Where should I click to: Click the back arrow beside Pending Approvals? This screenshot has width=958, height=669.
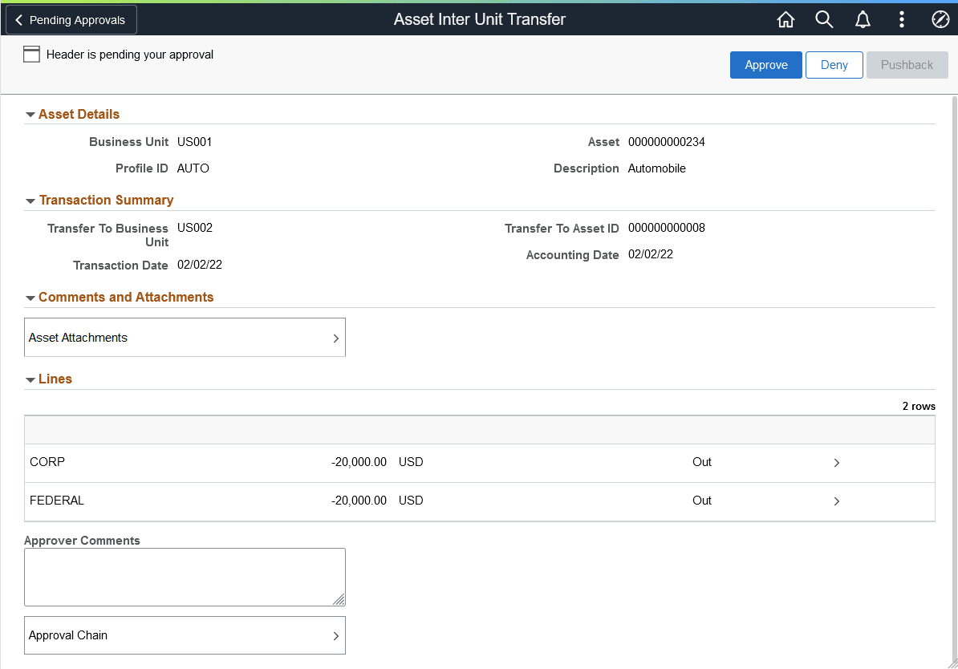18,18
